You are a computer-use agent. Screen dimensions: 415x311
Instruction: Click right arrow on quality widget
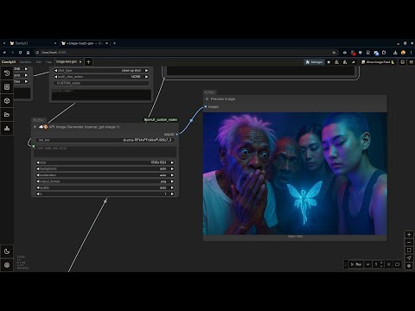point(172,187)
